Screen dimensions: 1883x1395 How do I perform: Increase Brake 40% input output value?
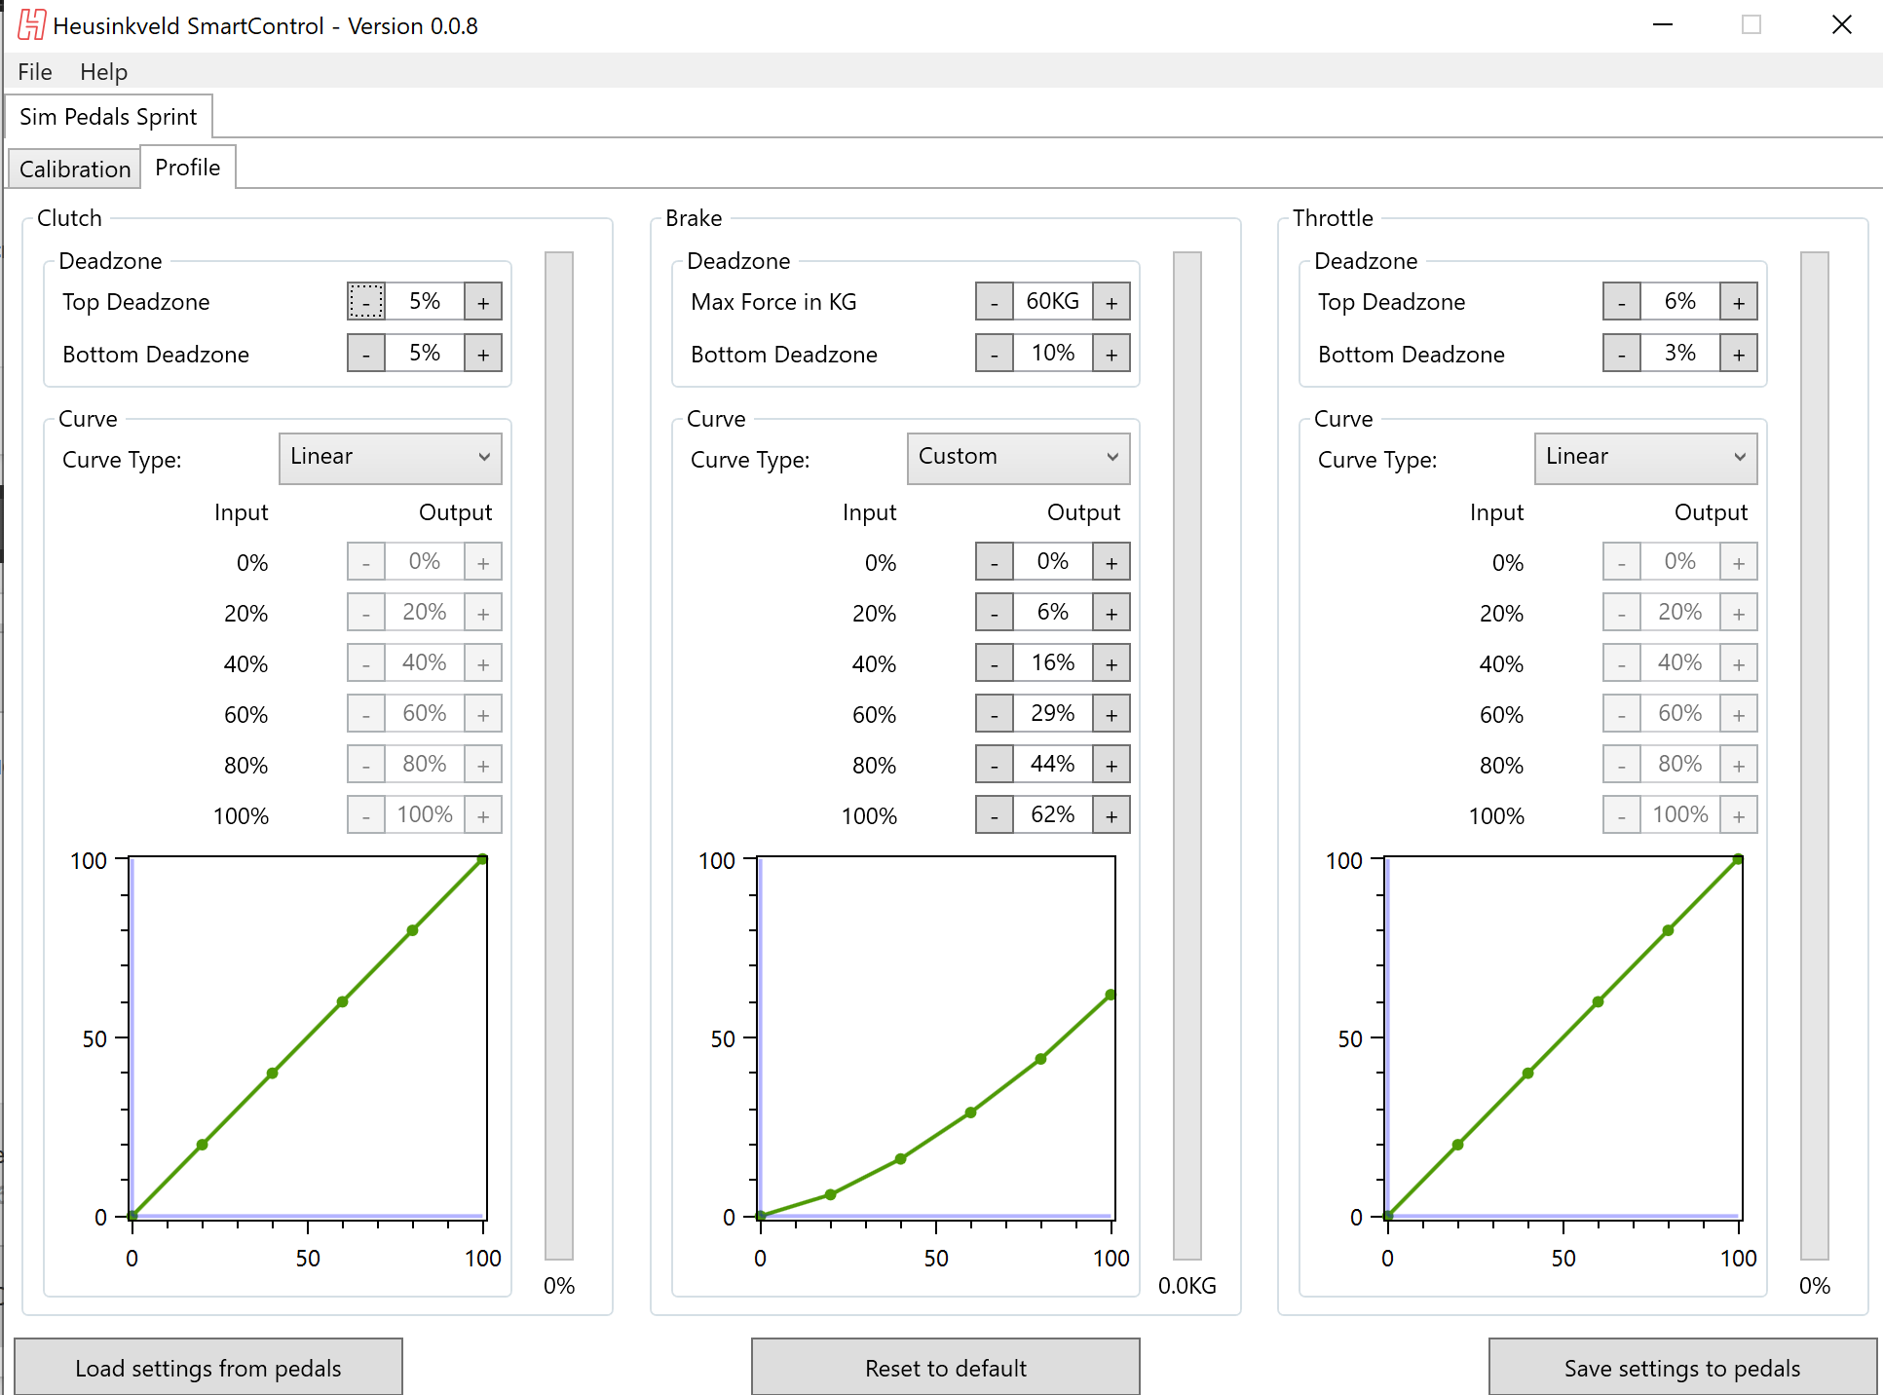pyautogui.click(x=1111, y=663)
